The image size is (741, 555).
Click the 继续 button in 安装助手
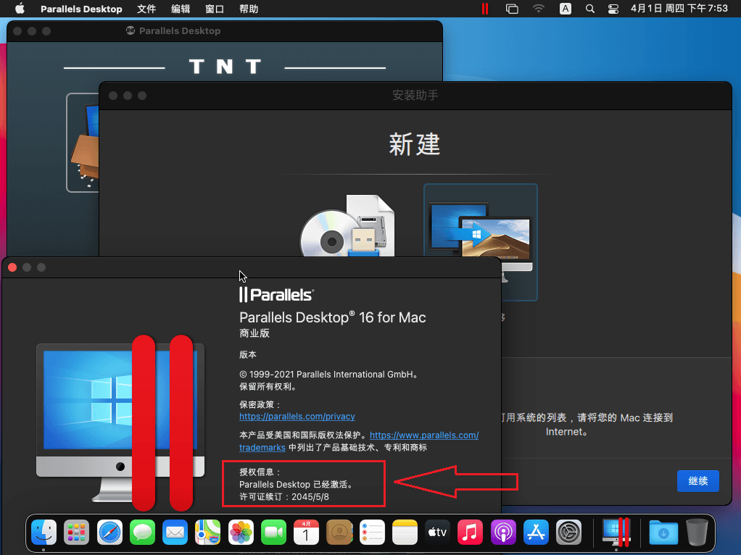click(x=698, y=481)
